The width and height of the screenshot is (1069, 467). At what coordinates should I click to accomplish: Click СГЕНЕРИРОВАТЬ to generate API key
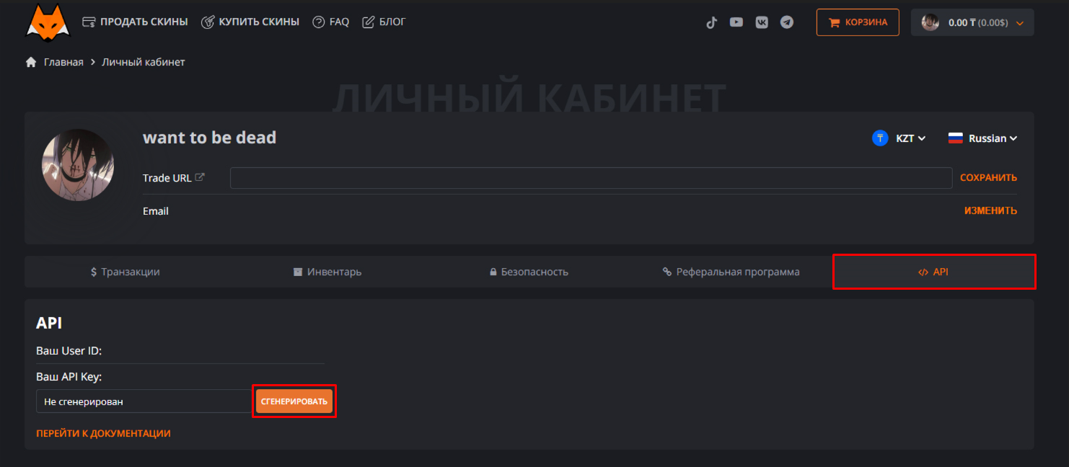[x=294, y=401]
